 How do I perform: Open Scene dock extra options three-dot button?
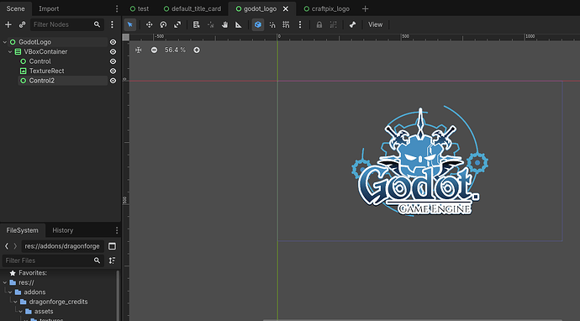112,24
